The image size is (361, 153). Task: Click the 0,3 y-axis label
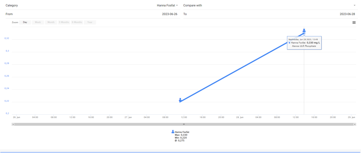point(7,51)
